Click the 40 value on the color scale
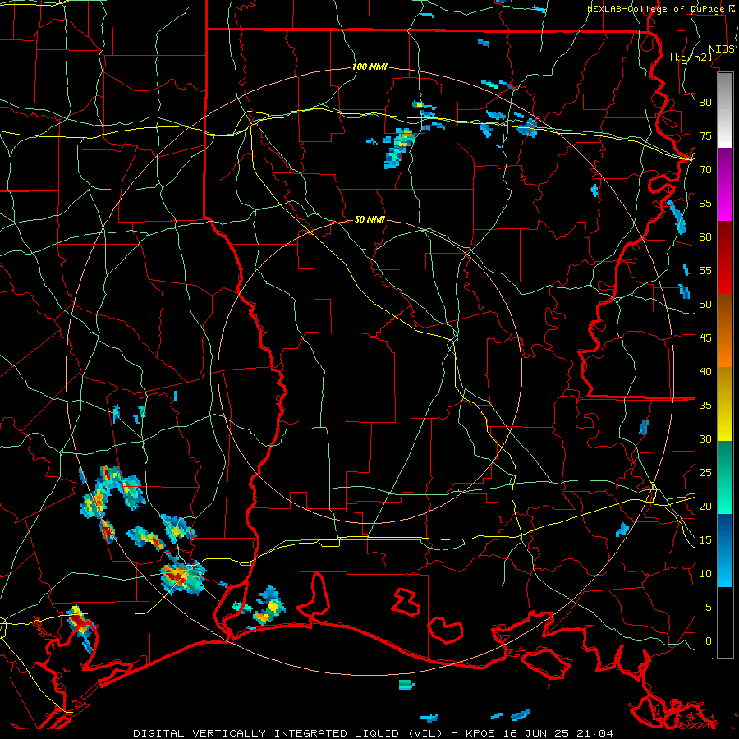The image size is (739, 739). pyautogui.click(x=705, y=371)
